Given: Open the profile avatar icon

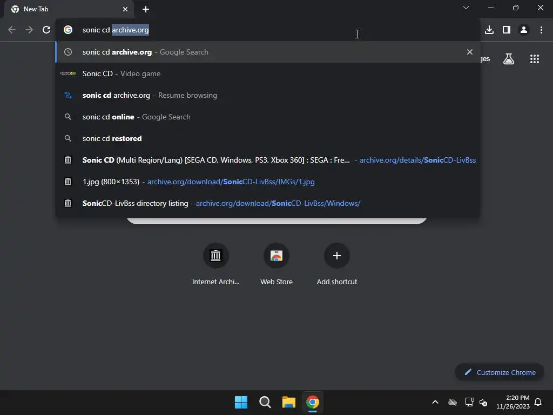Looking at the screenshot, I should point(524,30).
